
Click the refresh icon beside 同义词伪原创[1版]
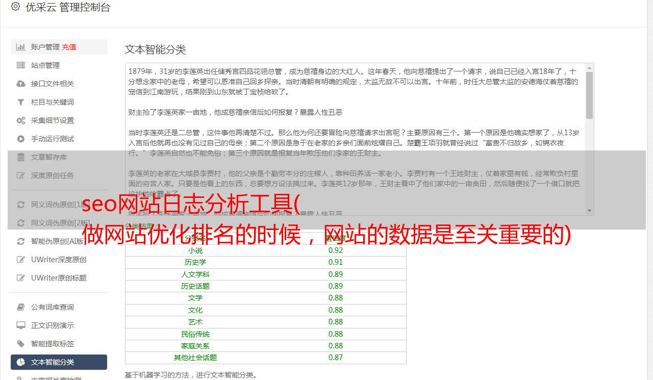pyautogui.click(x=21, y=205)
